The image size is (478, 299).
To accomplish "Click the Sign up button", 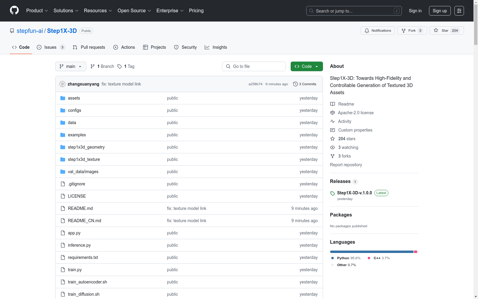I will (440, 11).
